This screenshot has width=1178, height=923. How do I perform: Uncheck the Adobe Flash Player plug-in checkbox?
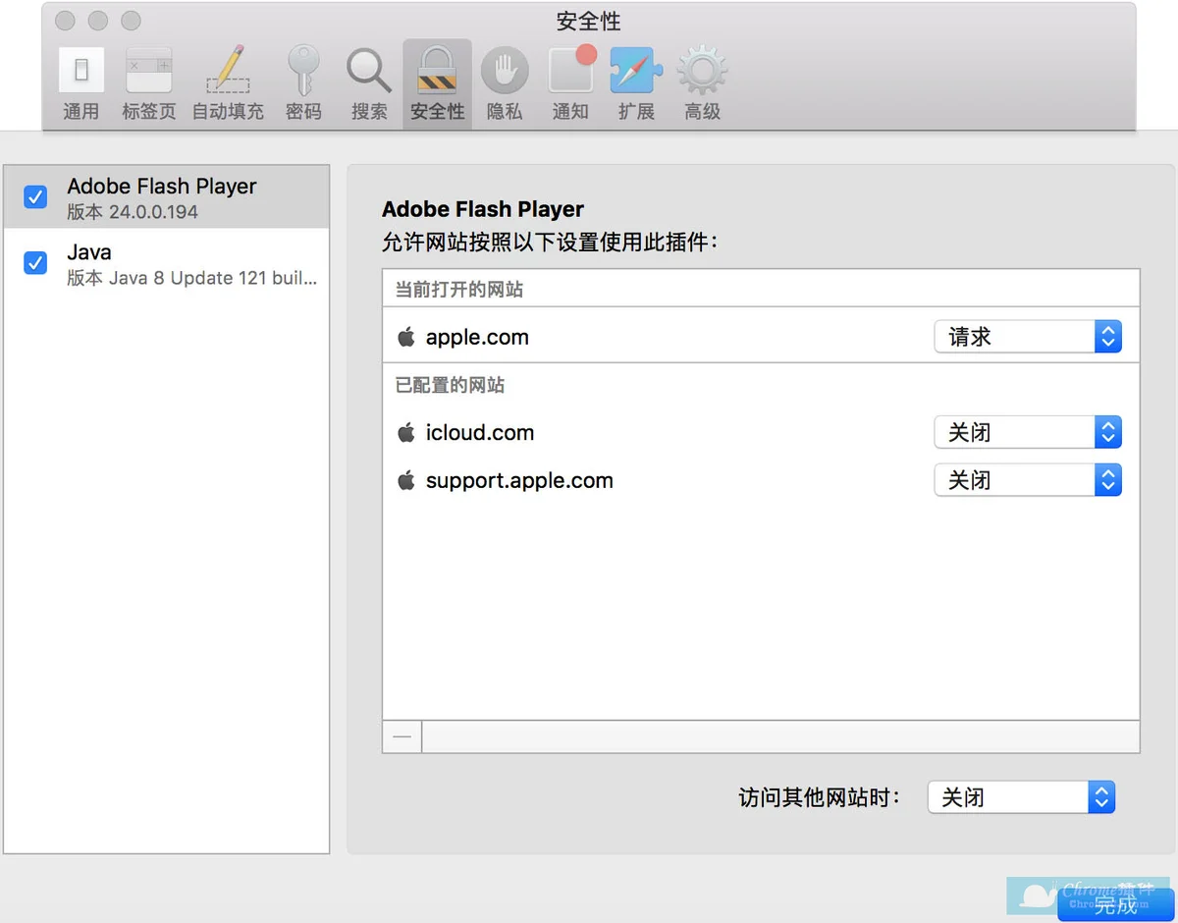(x=35, y=197)
